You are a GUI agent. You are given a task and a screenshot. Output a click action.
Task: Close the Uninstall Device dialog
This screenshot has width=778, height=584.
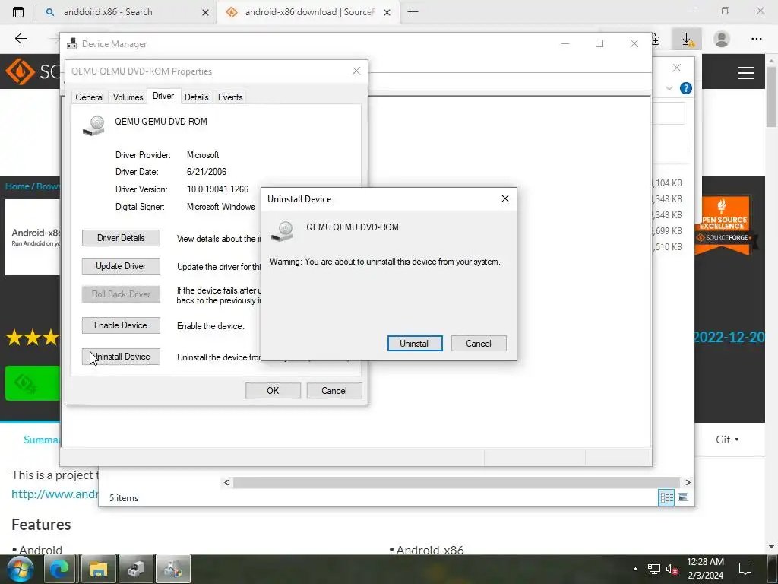504,198
